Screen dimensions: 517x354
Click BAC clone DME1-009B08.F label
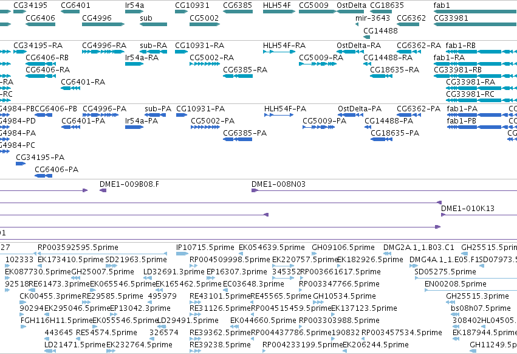[x=129, y=184]
